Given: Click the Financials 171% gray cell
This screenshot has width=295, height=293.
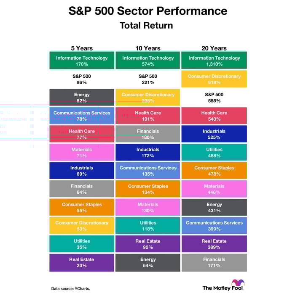Looking at the screenshot, I should pos(214,262).
